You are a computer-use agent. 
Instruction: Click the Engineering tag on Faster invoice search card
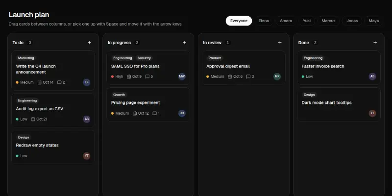313,58
